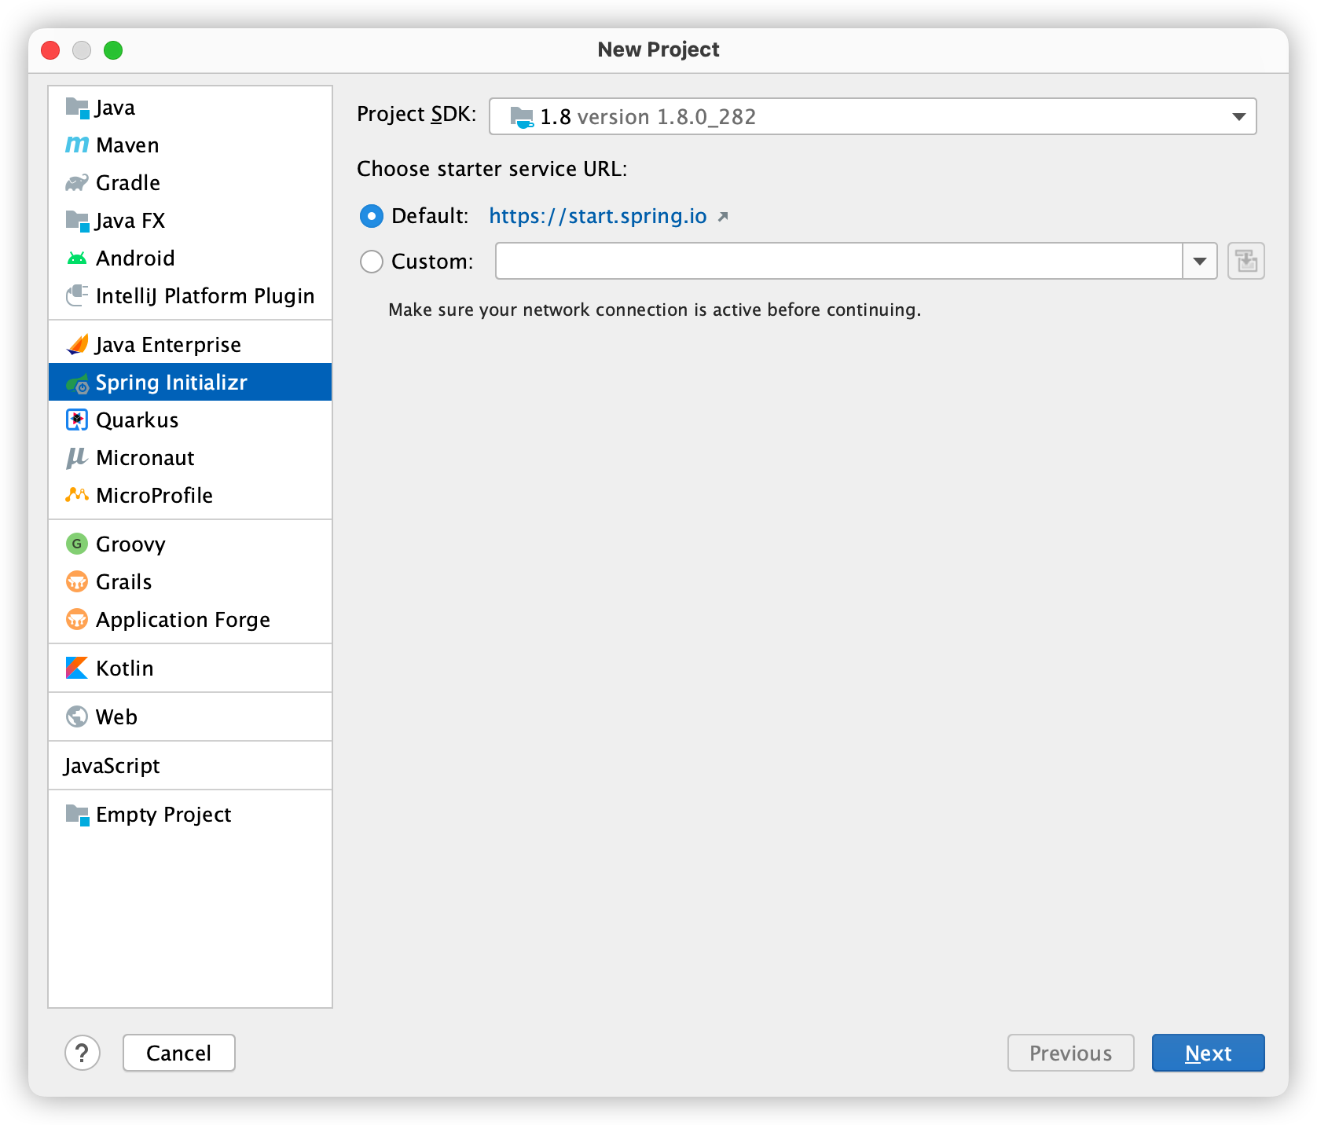Click the Cancel button
The image size is (1317, 1125).
tap(179, 1053)
